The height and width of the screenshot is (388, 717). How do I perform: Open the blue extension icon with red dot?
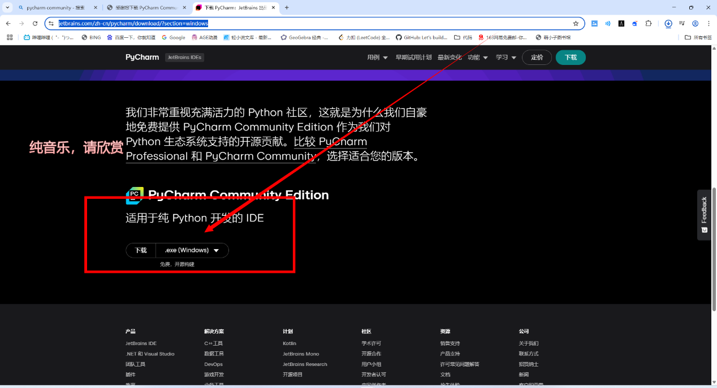pos(634,23)
